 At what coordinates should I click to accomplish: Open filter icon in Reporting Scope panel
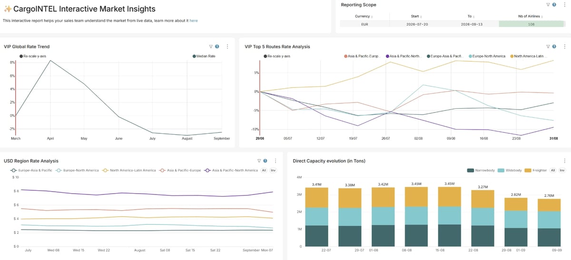pyautogui.click(x=548, y=5)
